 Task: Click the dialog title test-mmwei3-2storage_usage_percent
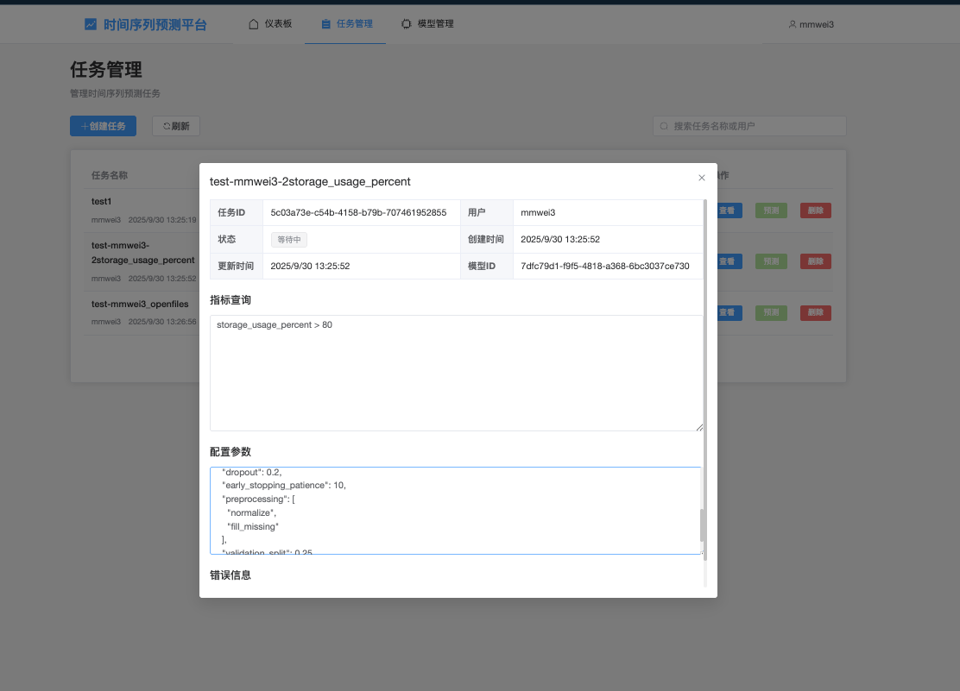(310, 182)
